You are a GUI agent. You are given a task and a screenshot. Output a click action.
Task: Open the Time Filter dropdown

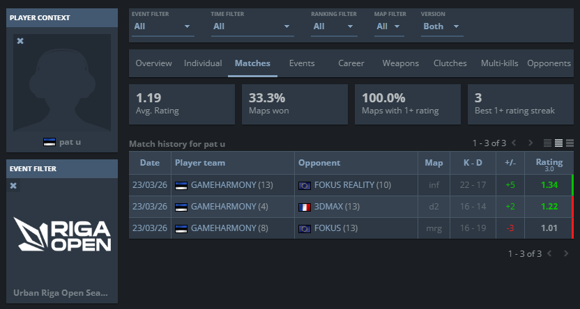click(x=252, y=26)
